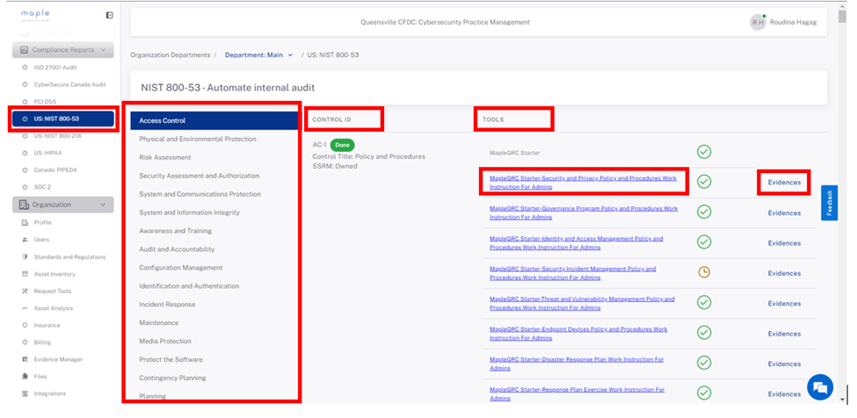Select System and Communications Protection category
857x418 pixels.
tap(200, 194)
